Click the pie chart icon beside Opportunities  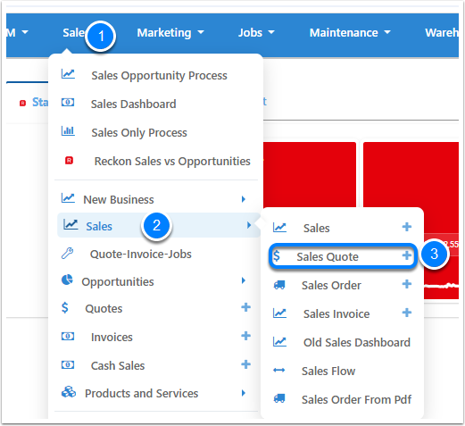pos(67,280)
